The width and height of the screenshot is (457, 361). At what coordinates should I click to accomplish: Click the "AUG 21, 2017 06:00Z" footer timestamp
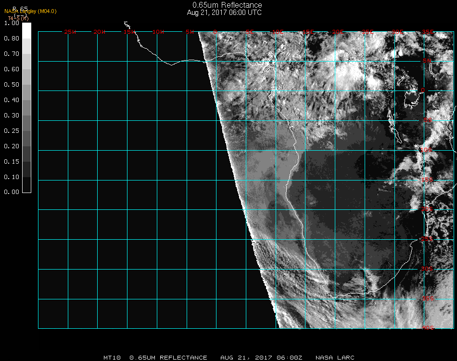[261, 358]
